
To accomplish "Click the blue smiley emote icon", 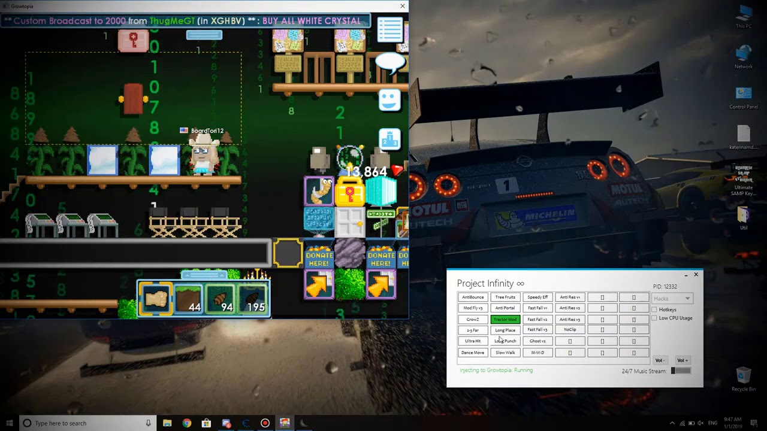I will (x=389, y=99).
